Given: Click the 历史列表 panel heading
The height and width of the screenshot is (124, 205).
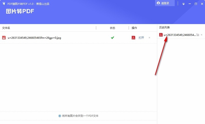Looking at the screenshot, I should [164, 27].
